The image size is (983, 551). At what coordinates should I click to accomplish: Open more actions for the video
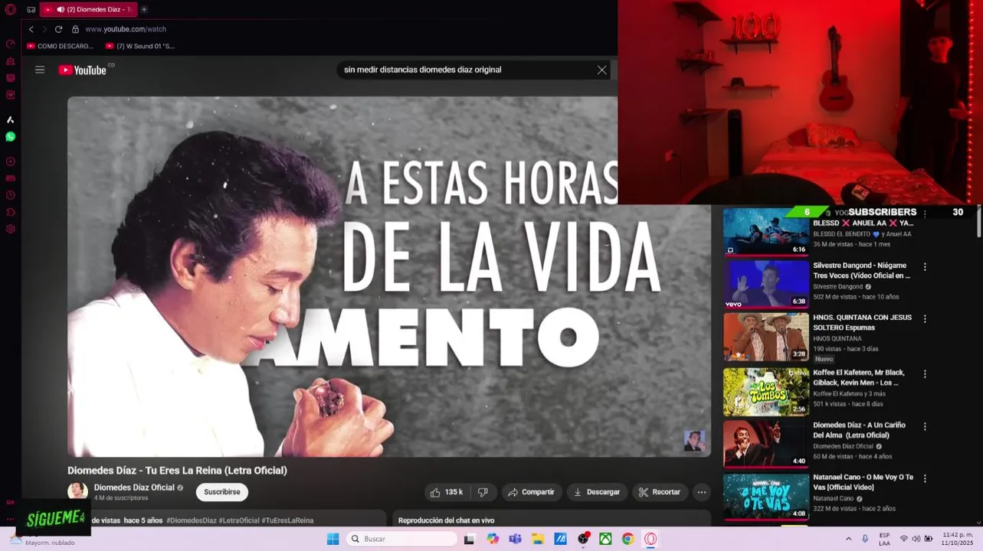(x=701, y=492)
